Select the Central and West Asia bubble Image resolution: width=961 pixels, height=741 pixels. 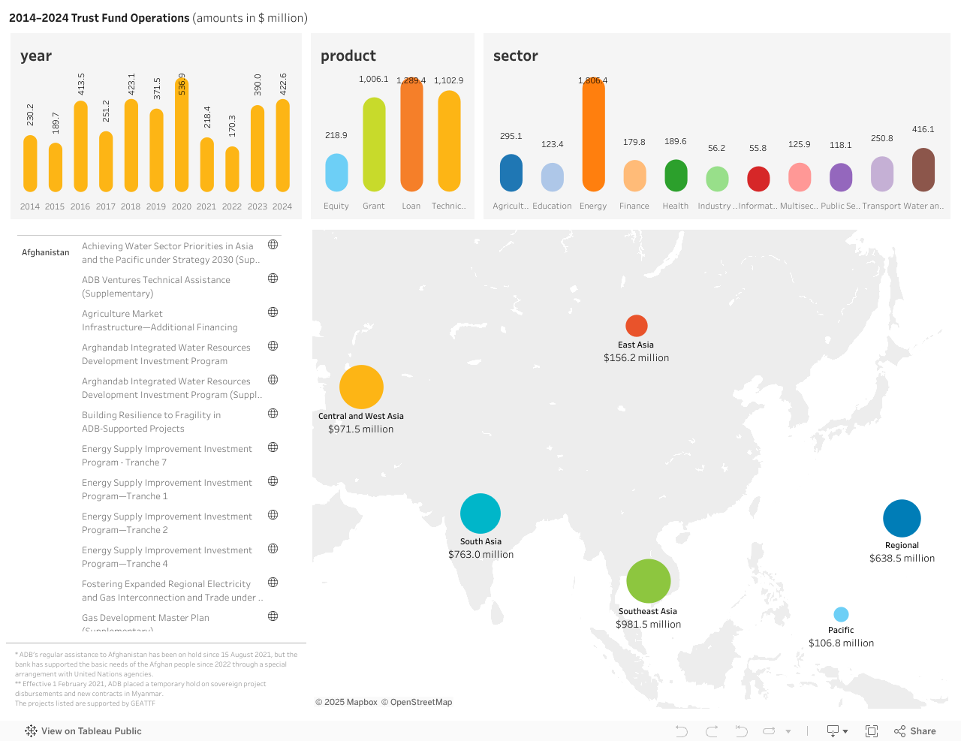[361, 387]
